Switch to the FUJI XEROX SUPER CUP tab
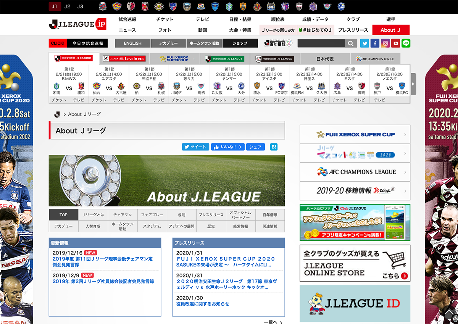The image size is (458, 324). coord(175,59)
